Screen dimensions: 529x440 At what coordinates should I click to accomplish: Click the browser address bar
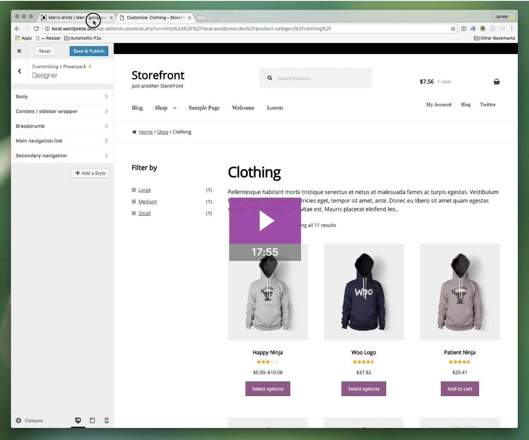[x=249, y=29]
